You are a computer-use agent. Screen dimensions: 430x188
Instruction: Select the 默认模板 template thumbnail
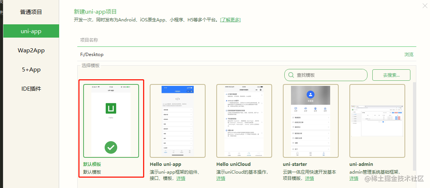pyautogui.click(x=111, y=121)
